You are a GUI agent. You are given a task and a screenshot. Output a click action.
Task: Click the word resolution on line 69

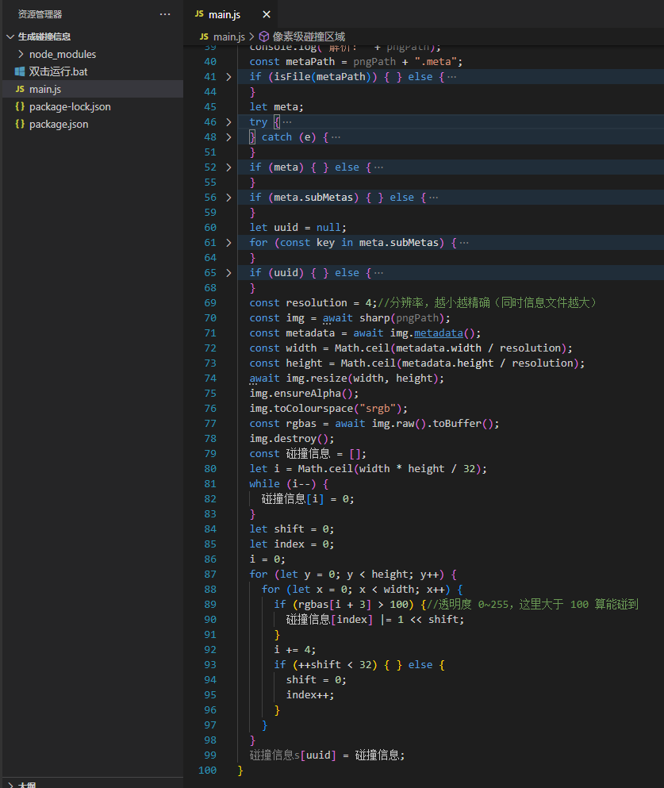(x=317, y=303)
